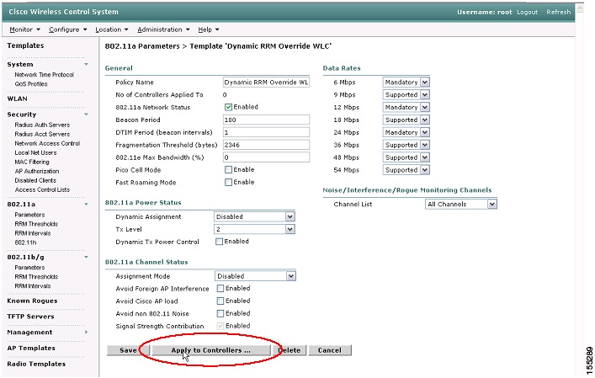The width and height of the screenshot is (595, 378).
Task: Open the Tx Level dropdown
Action: point(254,229)
